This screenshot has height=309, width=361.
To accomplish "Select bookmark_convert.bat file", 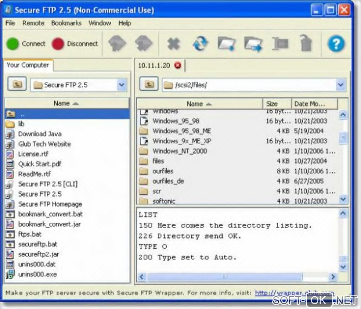I will coord(67,214).
